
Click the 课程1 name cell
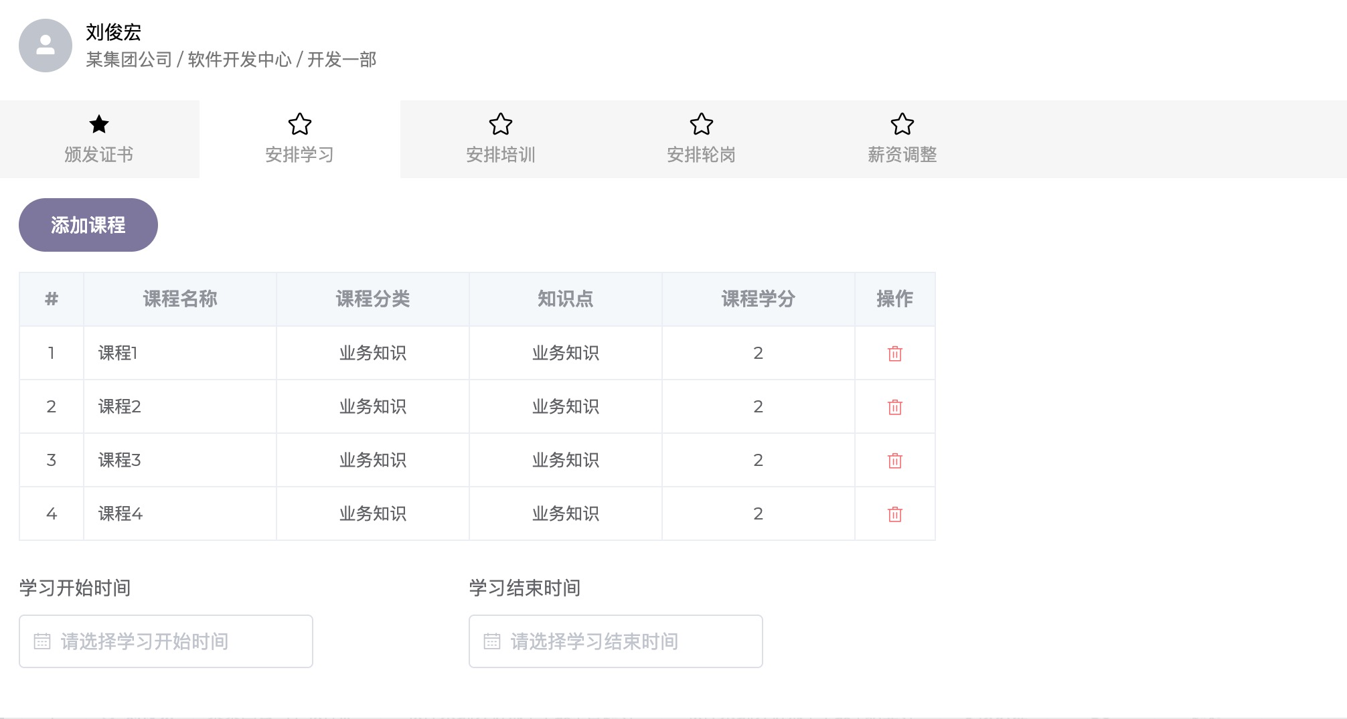[118, 353]
